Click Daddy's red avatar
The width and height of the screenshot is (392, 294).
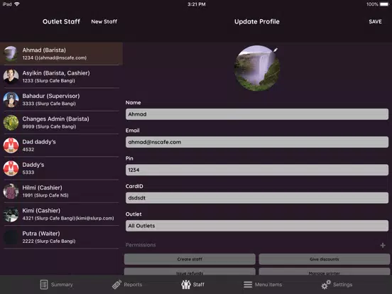click(11, 168)
